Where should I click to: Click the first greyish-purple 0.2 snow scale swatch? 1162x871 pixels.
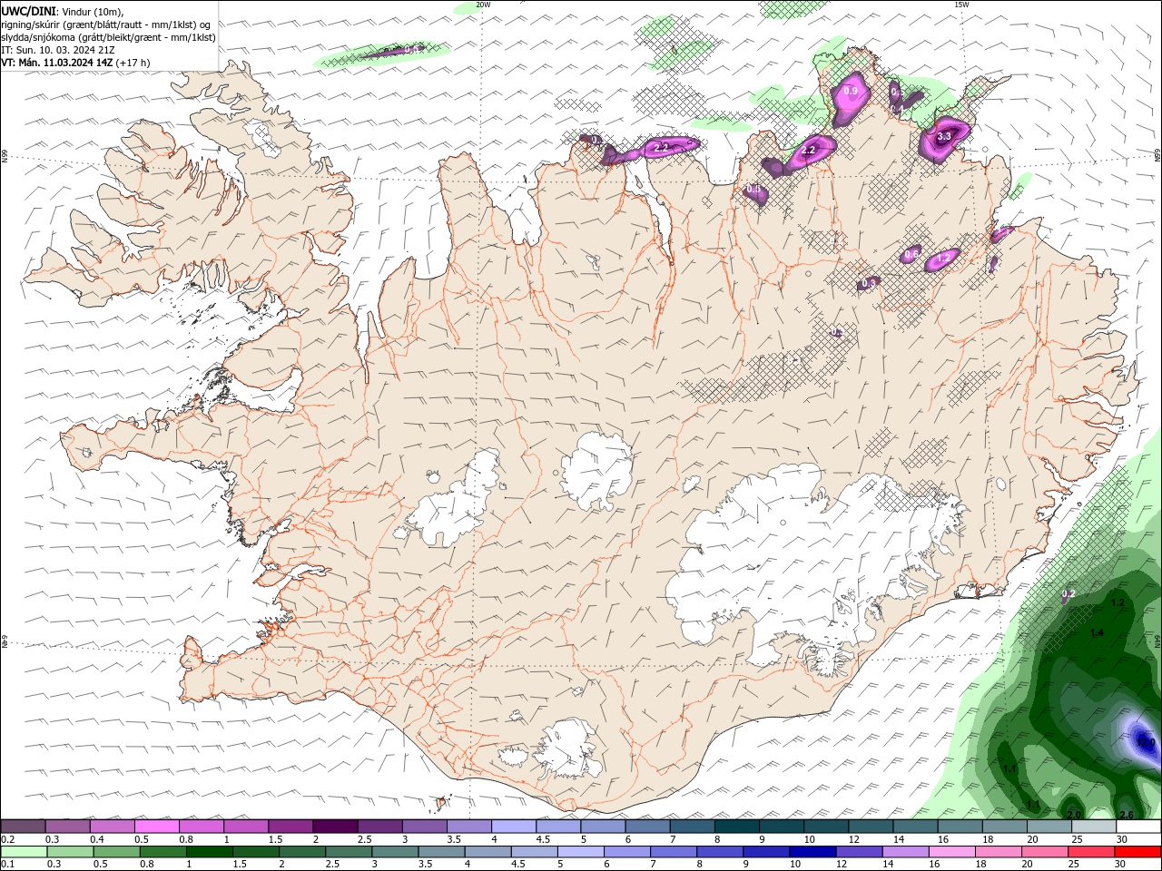pos(23,827)
